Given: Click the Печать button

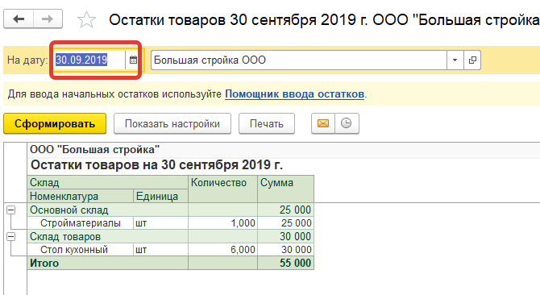Looking at the screenshot, I should [267, 123].
